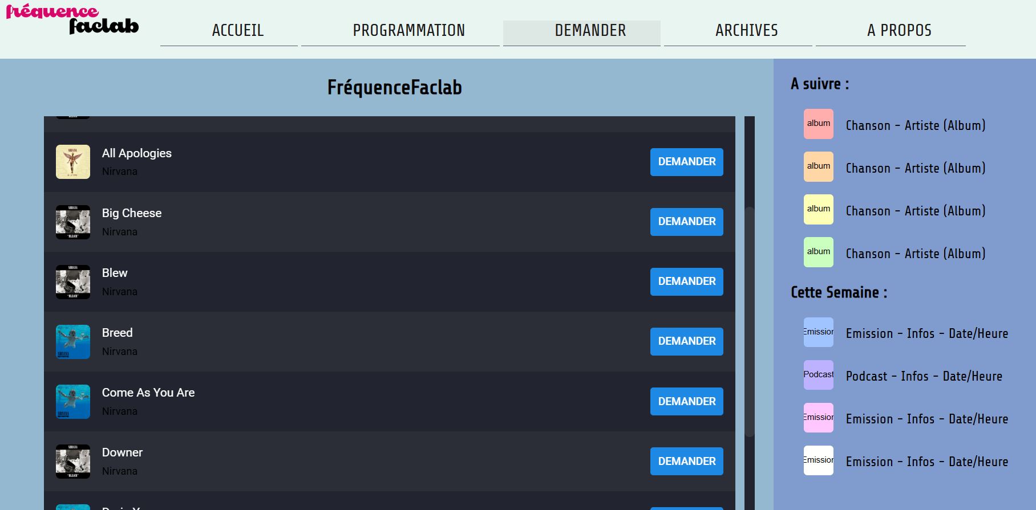Click the red album swatch in A suivre
Viewport: 1036px width, 510px height.
819,124
